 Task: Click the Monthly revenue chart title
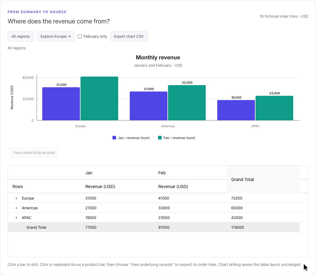[x=158, y=57]
